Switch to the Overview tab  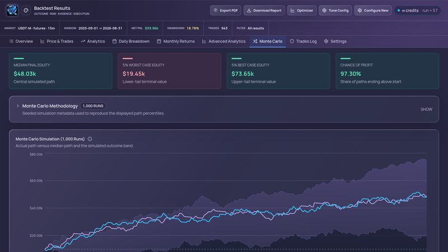coord(21,41)
